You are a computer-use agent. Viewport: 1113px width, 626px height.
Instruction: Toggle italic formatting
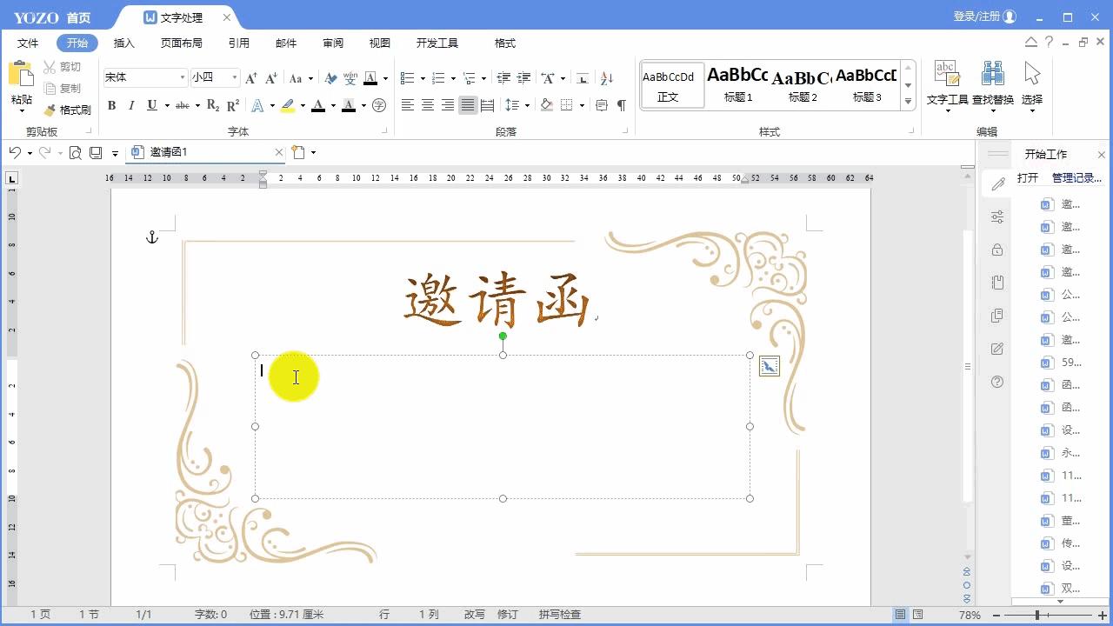point(130,105)
